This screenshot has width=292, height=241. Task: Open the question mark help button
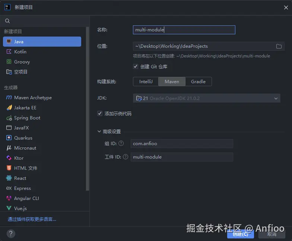point(11,234)
